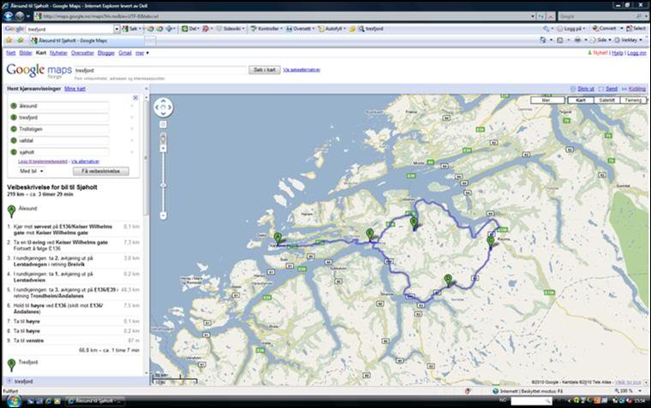Image resolution: width=651 pixels, height=408 pixels.
Task: Click the green Ålesund start marker on map
Action: tap(277, 239)
